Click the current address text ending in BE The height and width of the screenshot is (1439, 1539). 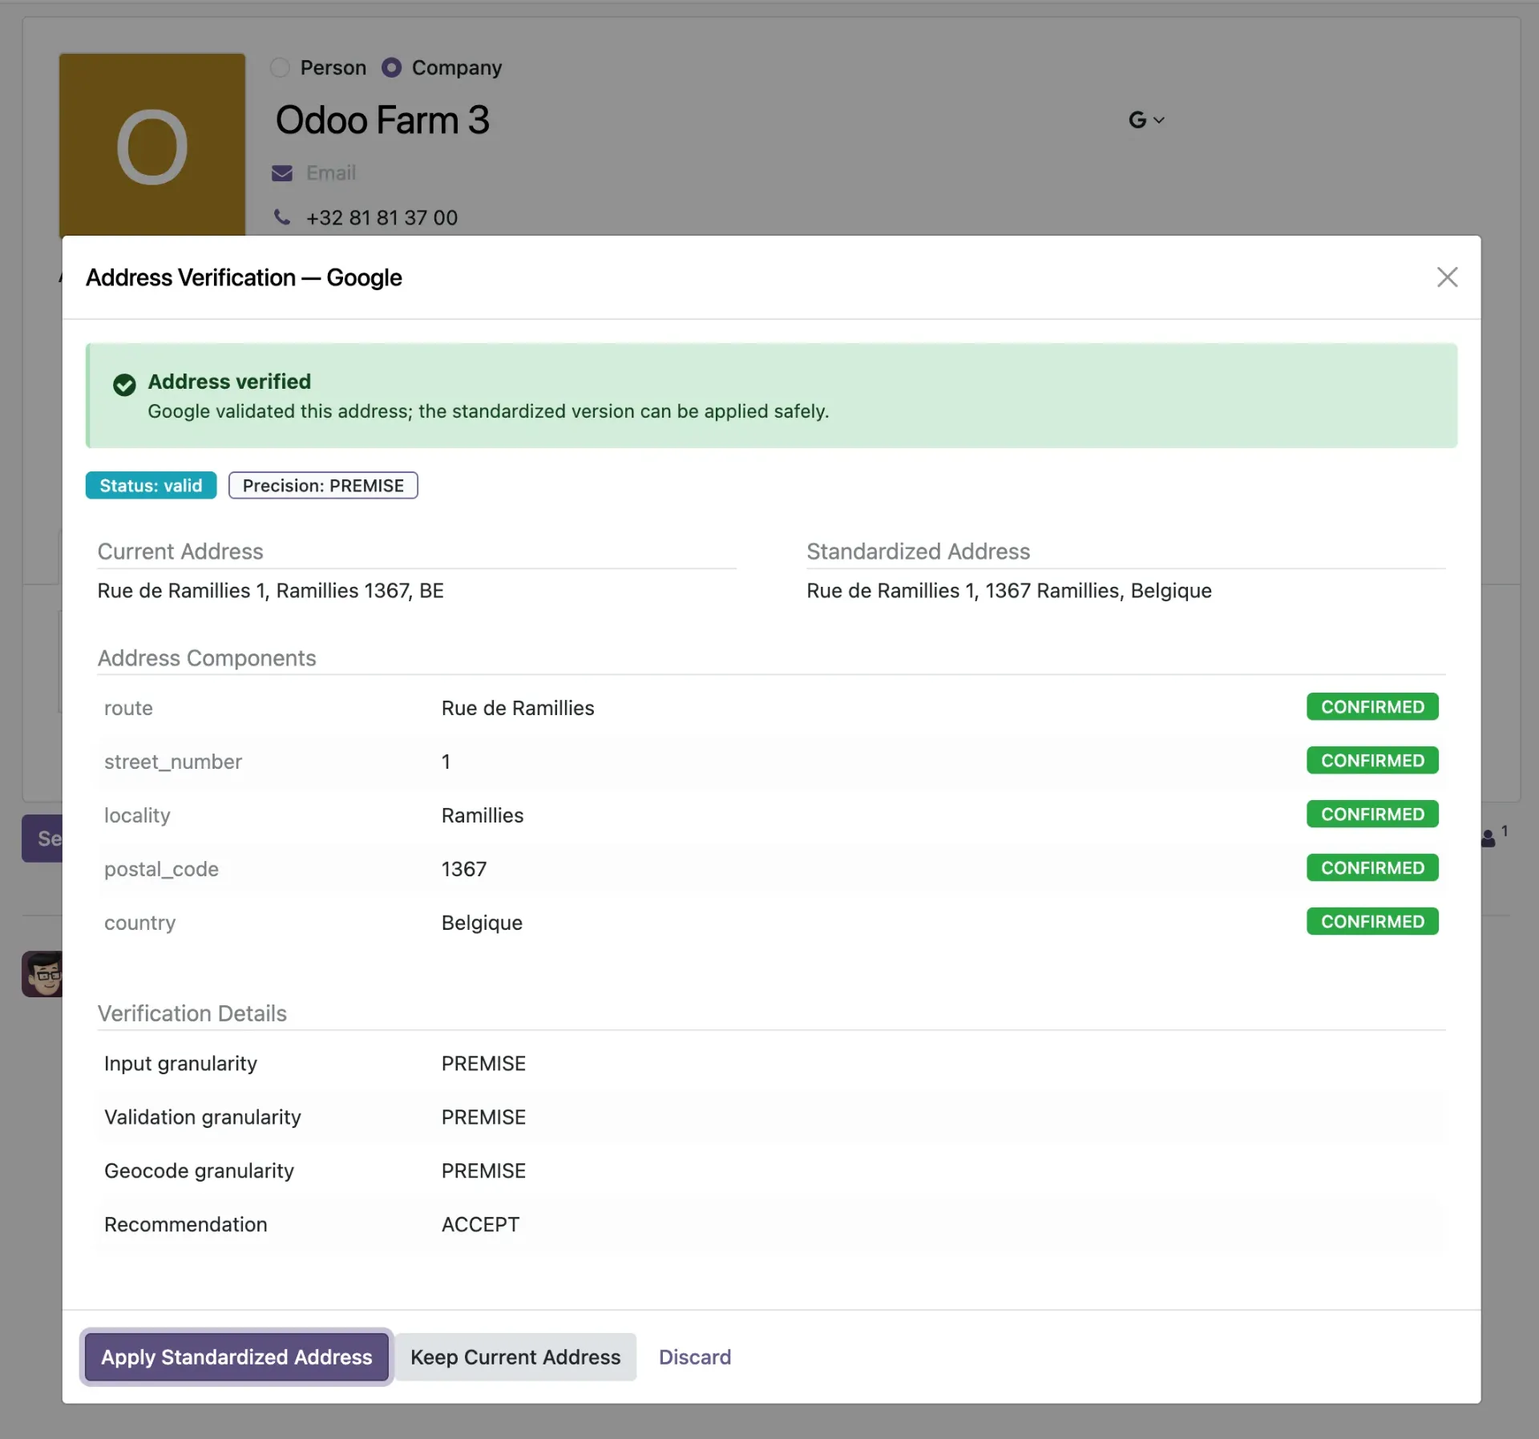271,591
